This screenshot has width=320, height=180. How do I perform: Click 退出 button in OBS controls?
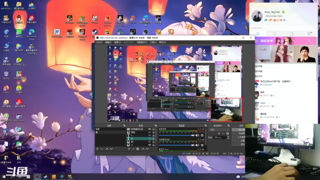[238, 144]
